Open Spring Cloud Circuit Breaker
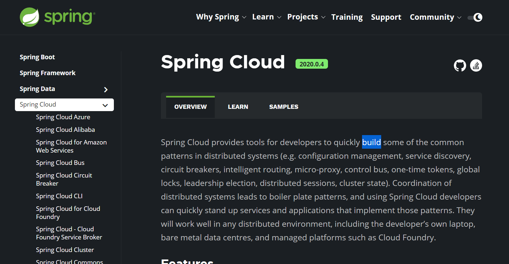Viewport: 509px width, 264px height. point(64,179)
